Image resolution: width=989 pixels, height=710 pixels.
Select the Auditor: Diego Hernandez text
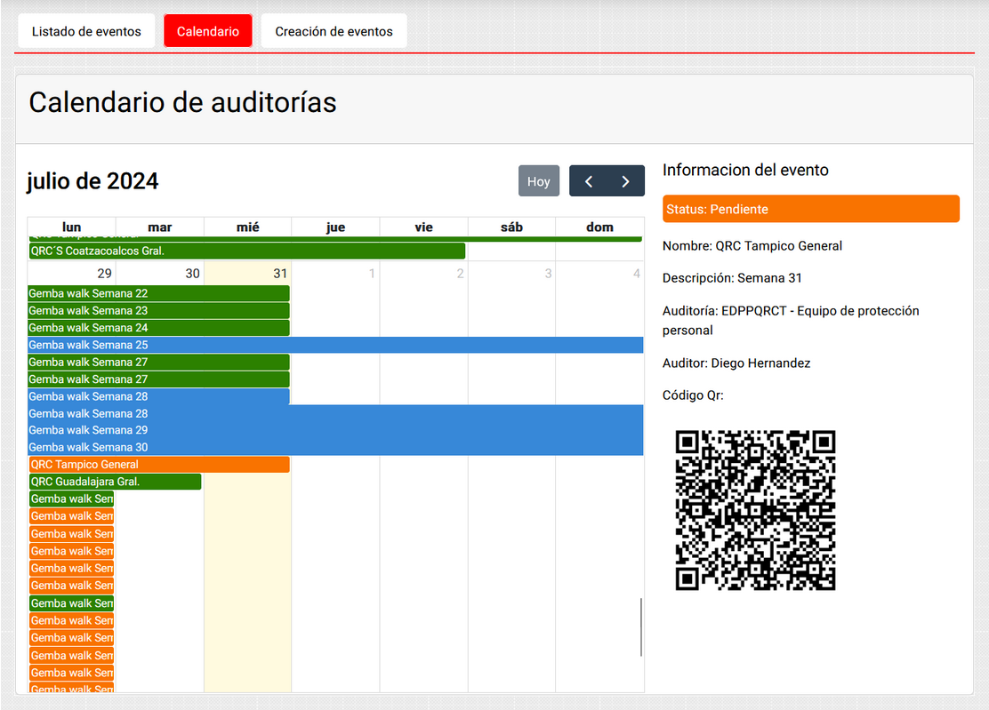736,363
